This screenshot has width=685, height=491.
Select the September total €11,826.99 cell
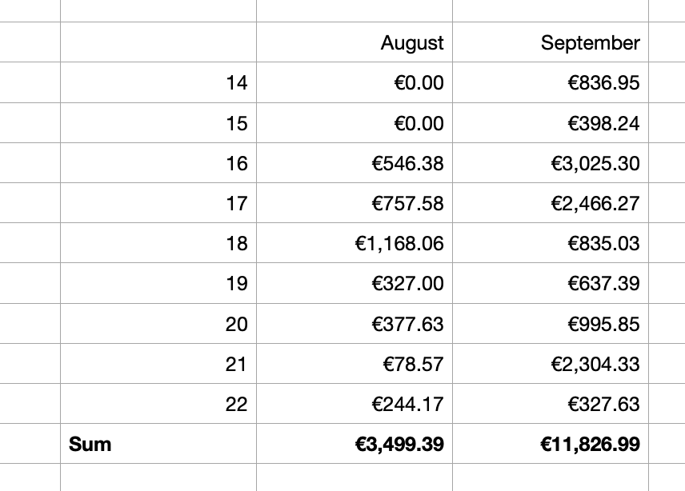551,444
